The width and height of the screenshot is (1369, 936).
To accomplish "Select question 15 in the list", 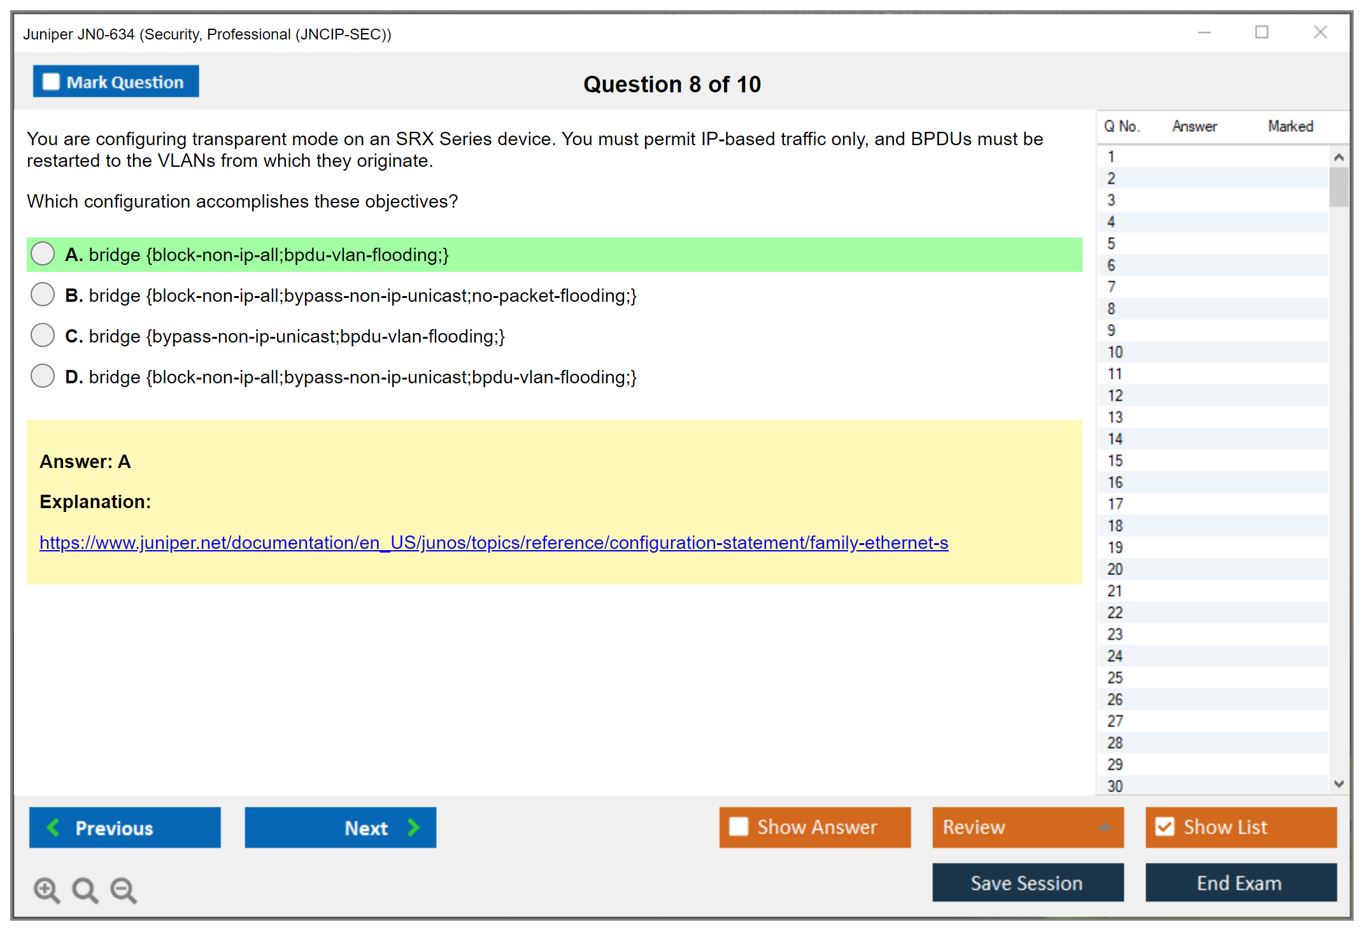I will 1115,460.
